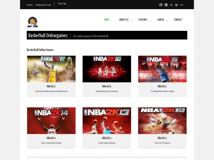Screen dimensions: 214x160
Task: Click the NBA2K15 cover thumbnail
Action: tap(162, 69)
